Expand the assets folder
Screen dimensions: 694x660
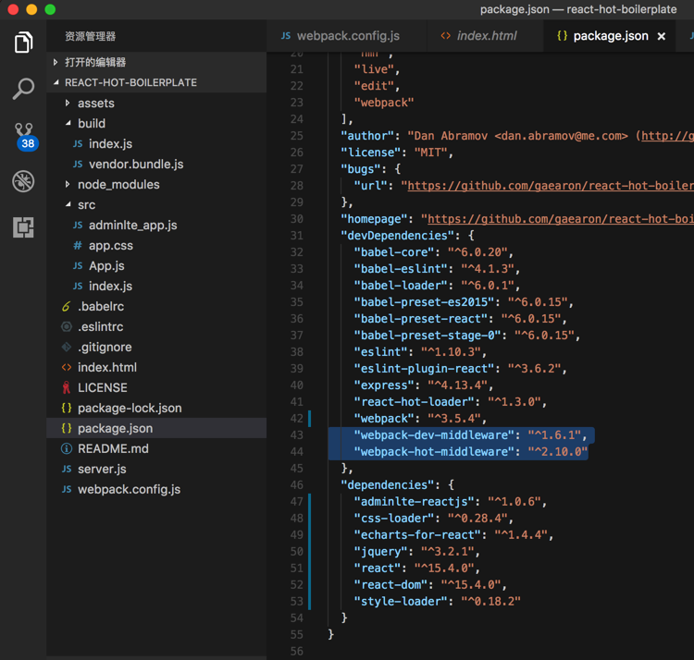[x=95, y=103]
